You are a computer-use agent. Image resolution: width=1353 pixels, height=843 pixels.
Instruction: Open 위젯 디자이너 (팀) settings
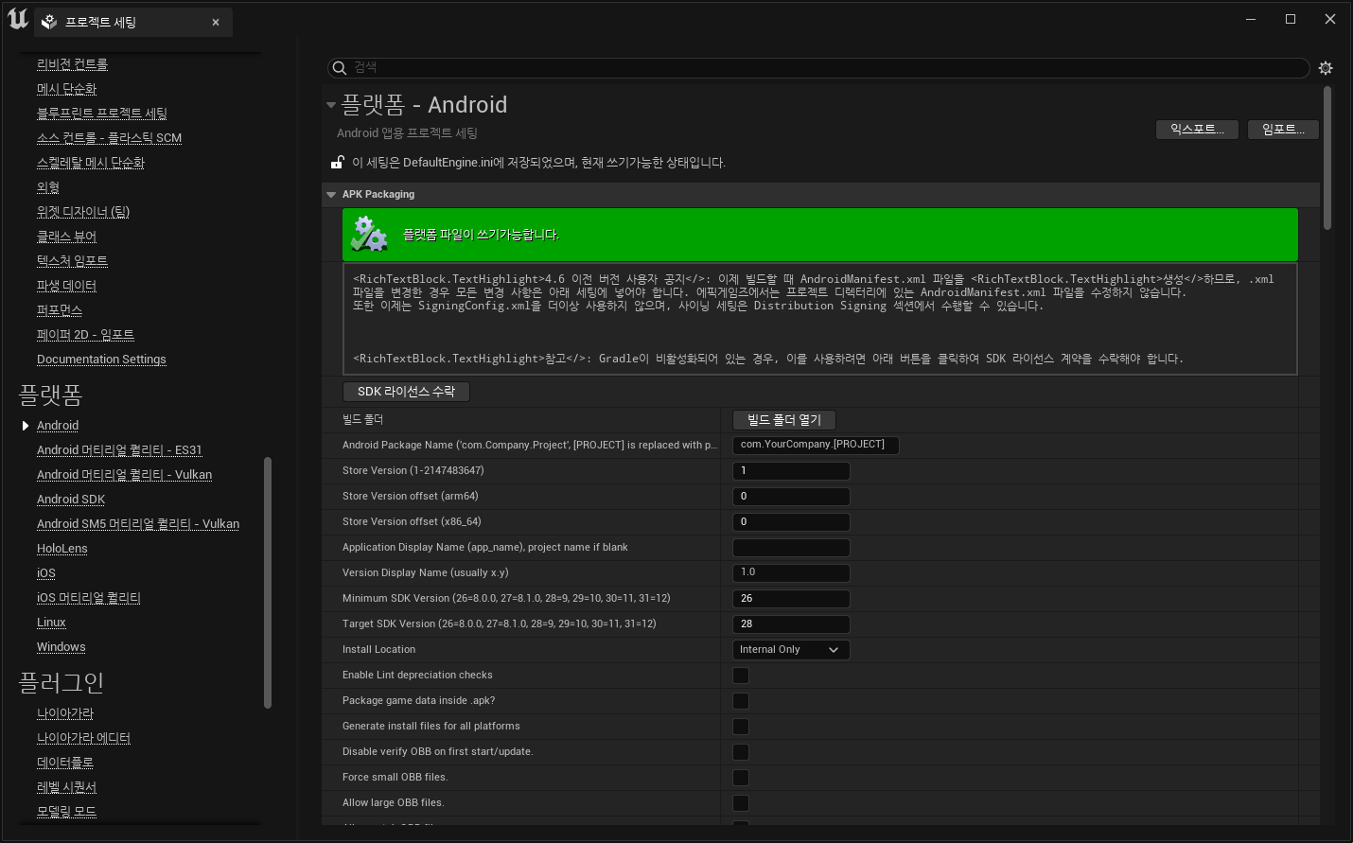tap(83, 212)
